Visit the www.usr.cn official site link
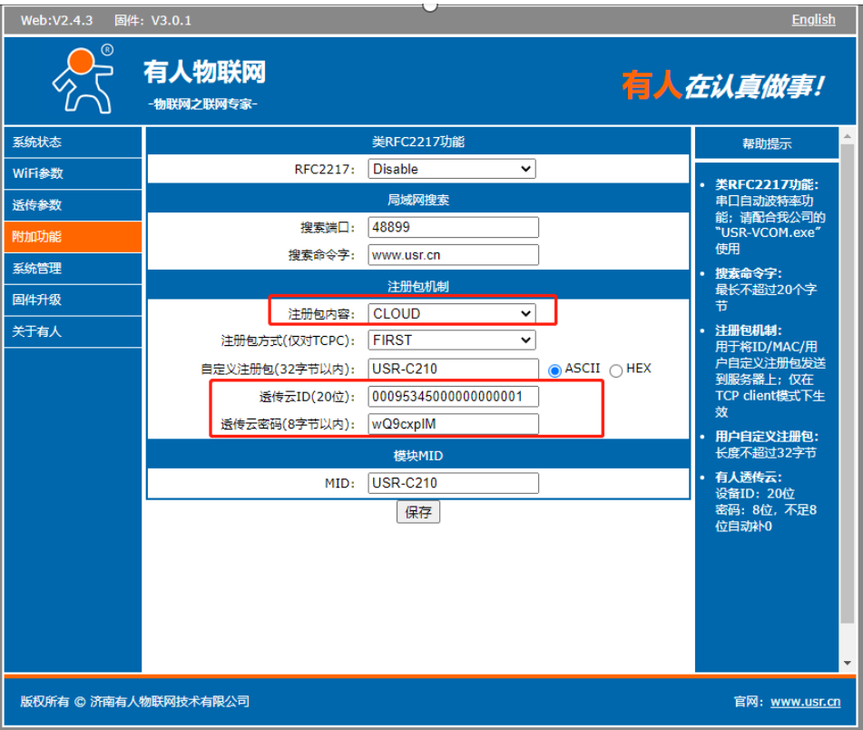863x730 pixels. (x=805, y=702)
